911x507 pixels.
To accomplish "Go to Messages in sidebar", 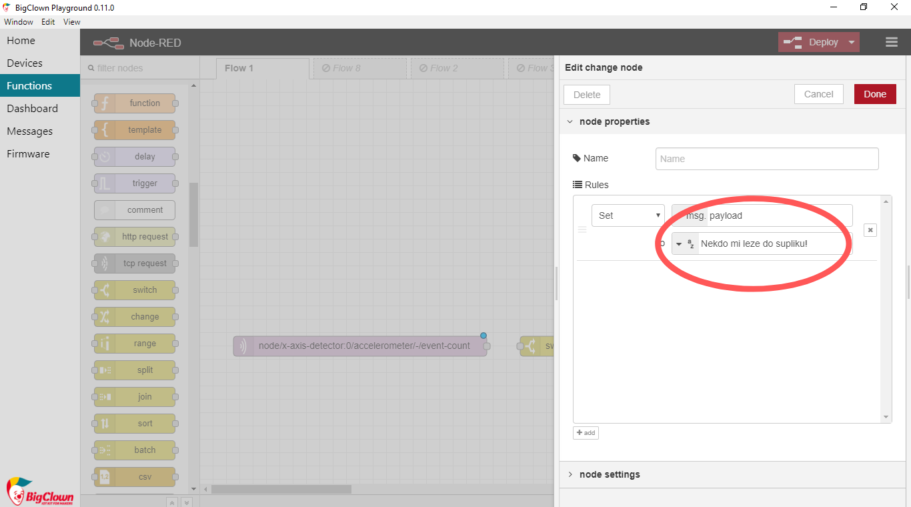I will coord(40,131).
